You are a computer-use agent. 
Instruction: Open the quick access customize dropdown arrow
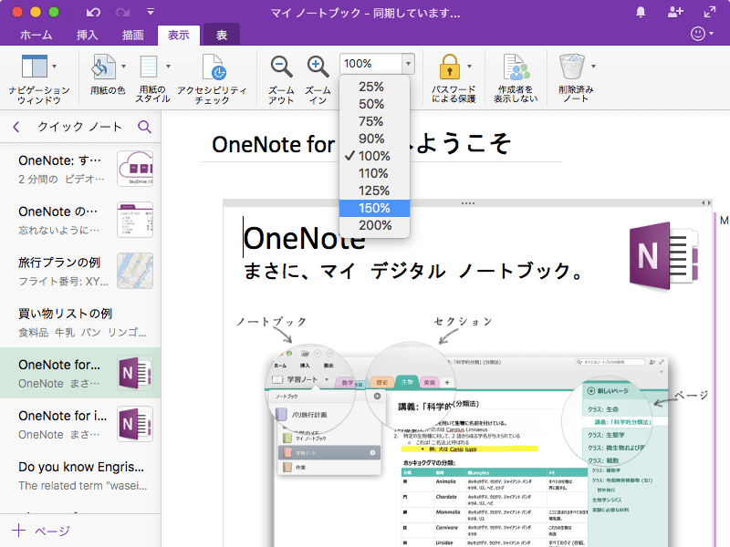pos(151,12)
